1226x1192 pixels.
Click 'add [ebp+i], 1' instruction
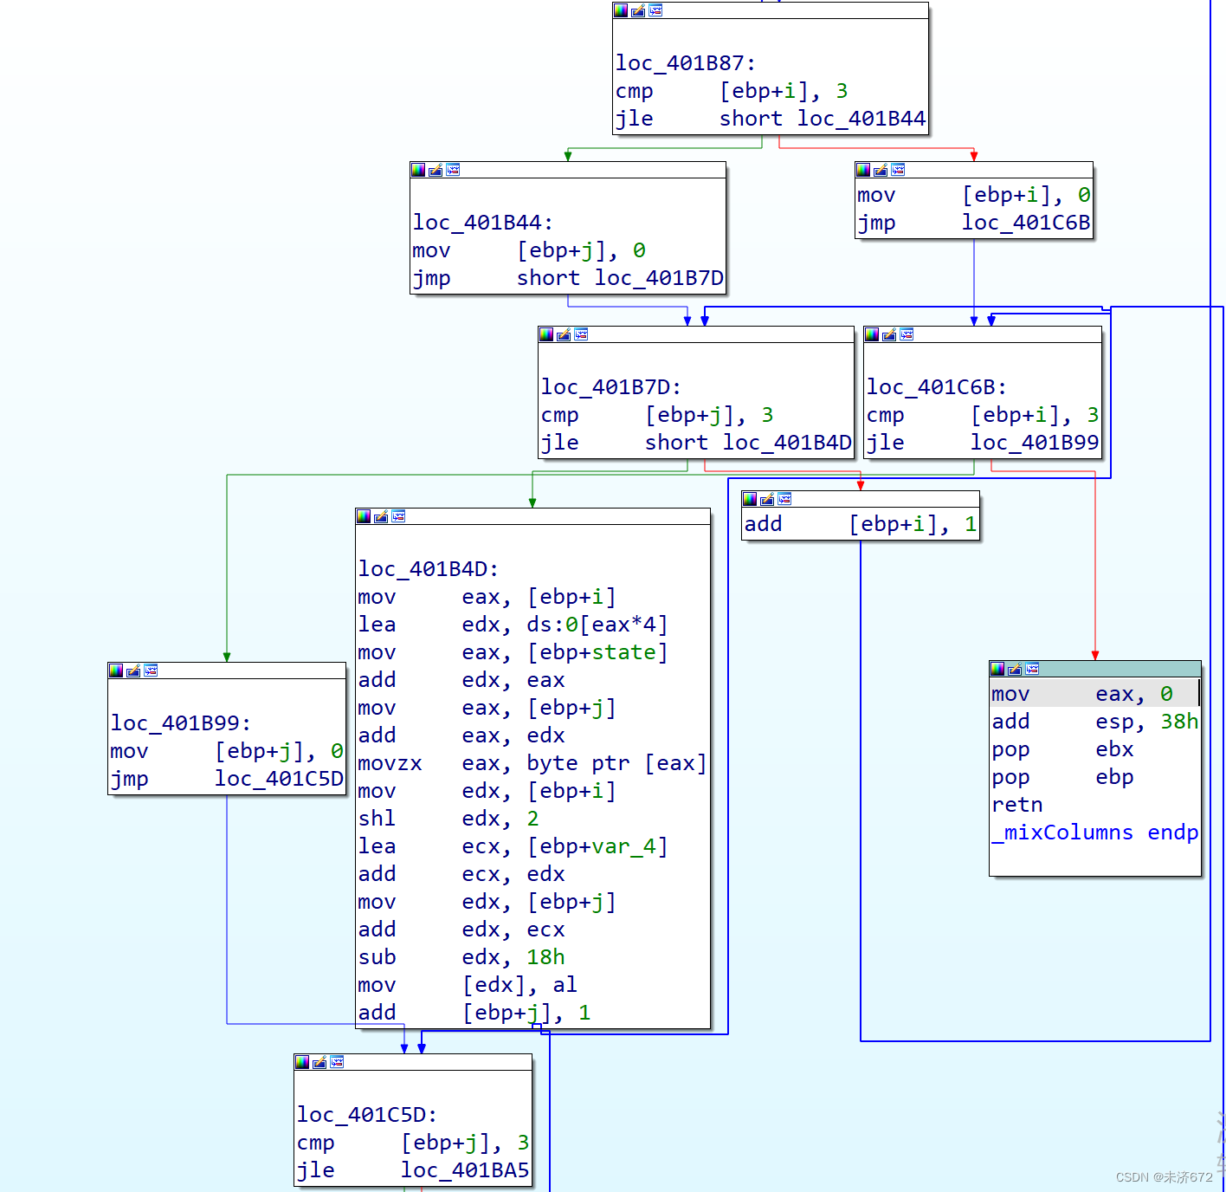[x=861, y=524]
